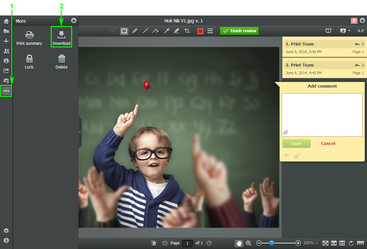Open the folder icon in sidebar
The image size is (367, 249).
pos(6,31)
